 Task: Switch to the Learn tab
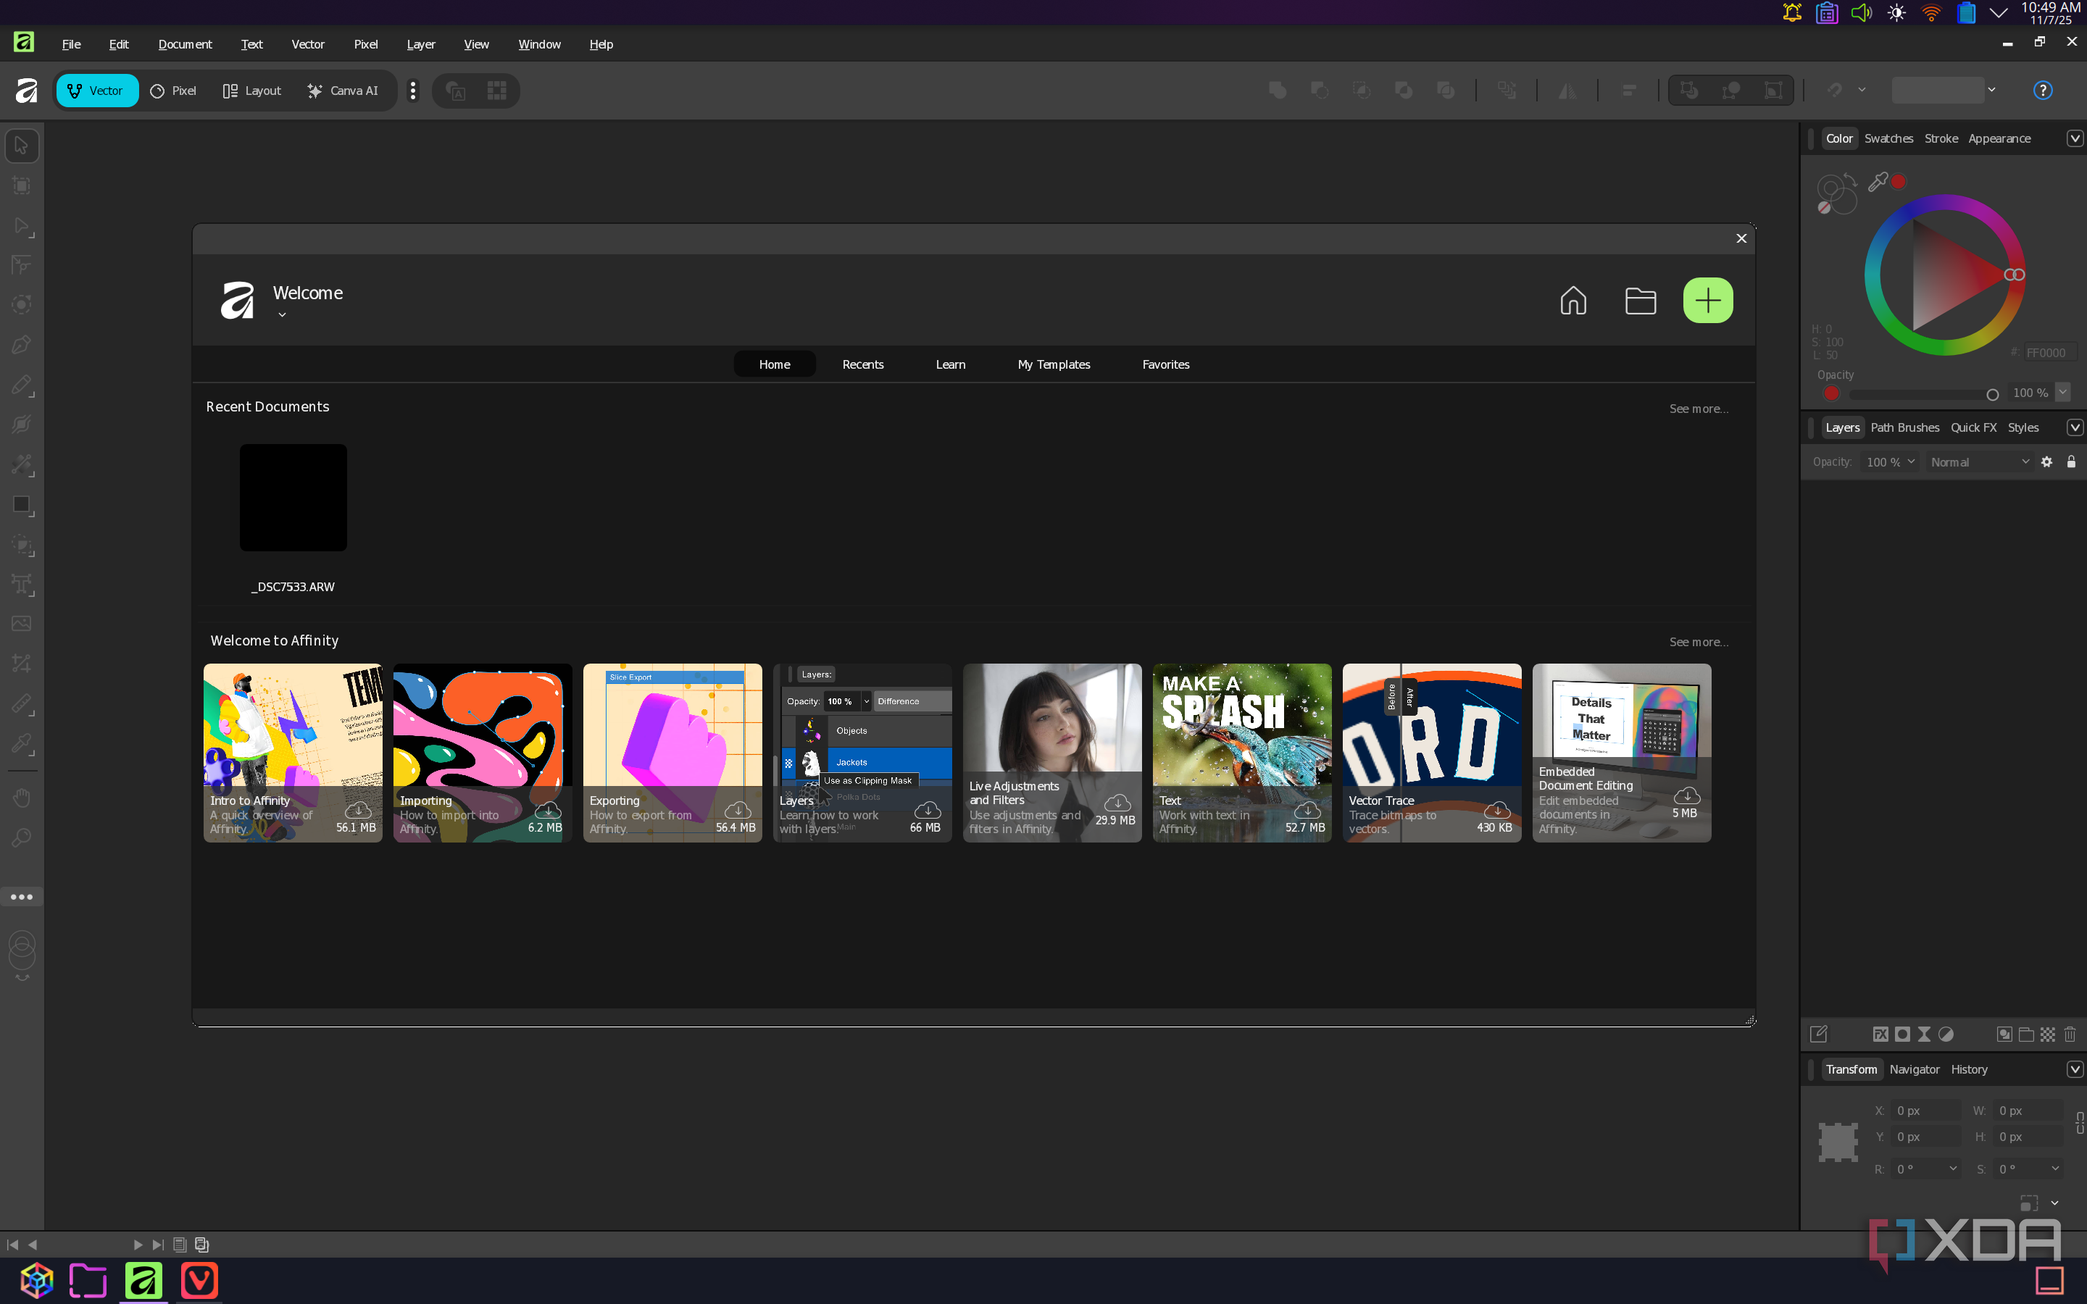click(x=950, y=364)
